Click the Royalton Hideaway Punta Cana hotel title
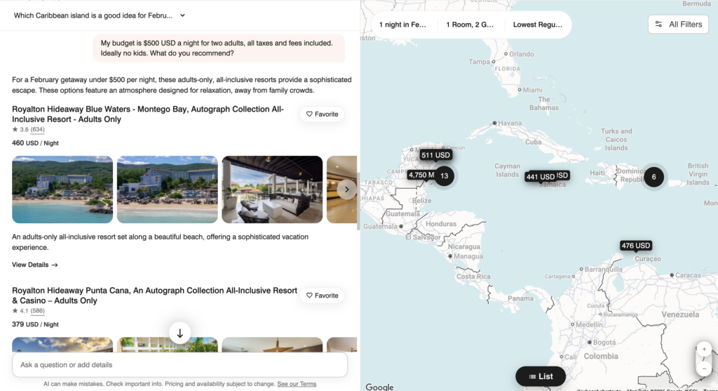The height and width of the screenshot is (391, 718). (x=154, y=296)
